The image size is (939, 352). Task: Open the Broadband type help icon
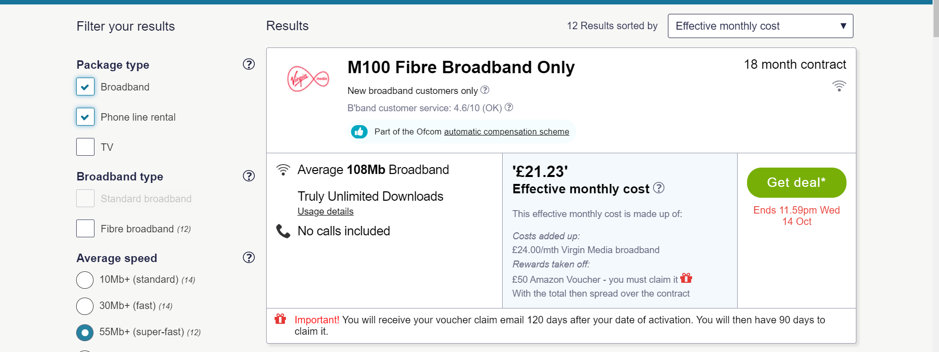pyautogui.click(x=249, y=176)
